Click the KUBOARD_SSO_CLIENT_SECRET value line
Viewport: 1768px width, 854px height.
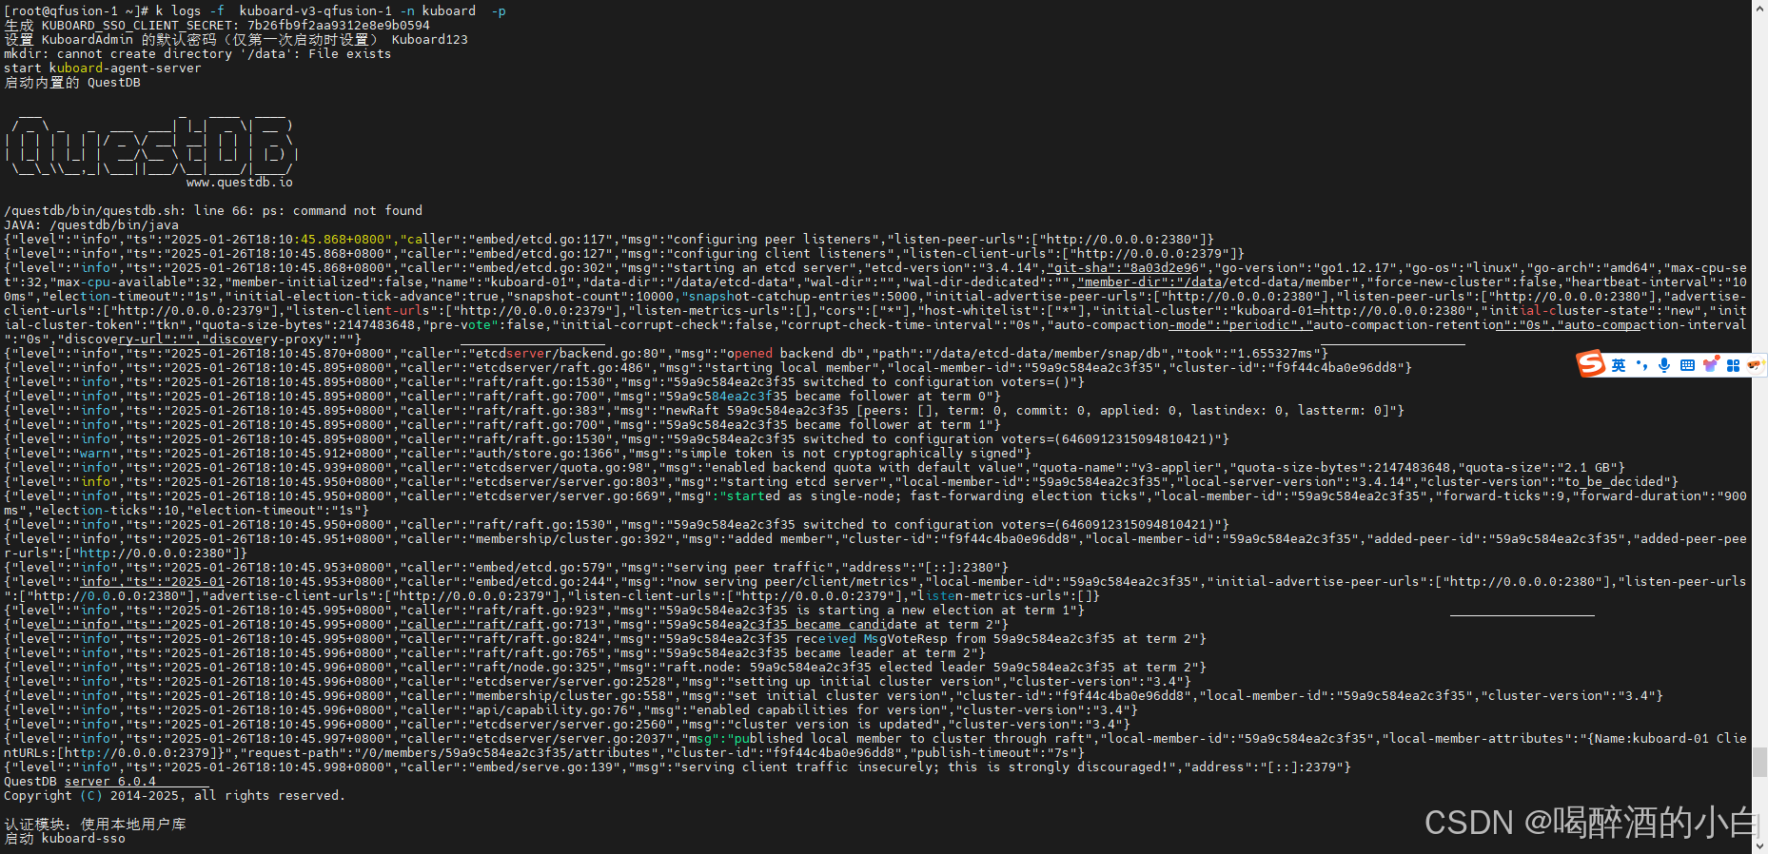click(217, 26)
